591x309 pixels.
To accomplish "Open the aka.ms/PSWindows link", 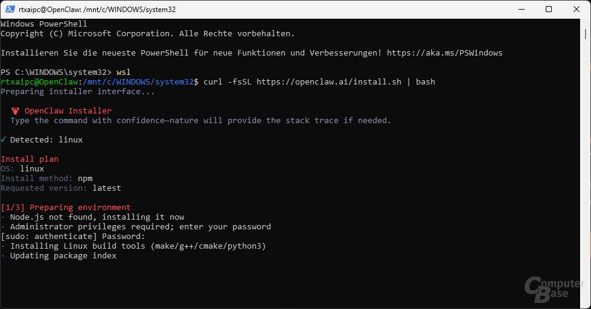I will click(x=444, y=53).
